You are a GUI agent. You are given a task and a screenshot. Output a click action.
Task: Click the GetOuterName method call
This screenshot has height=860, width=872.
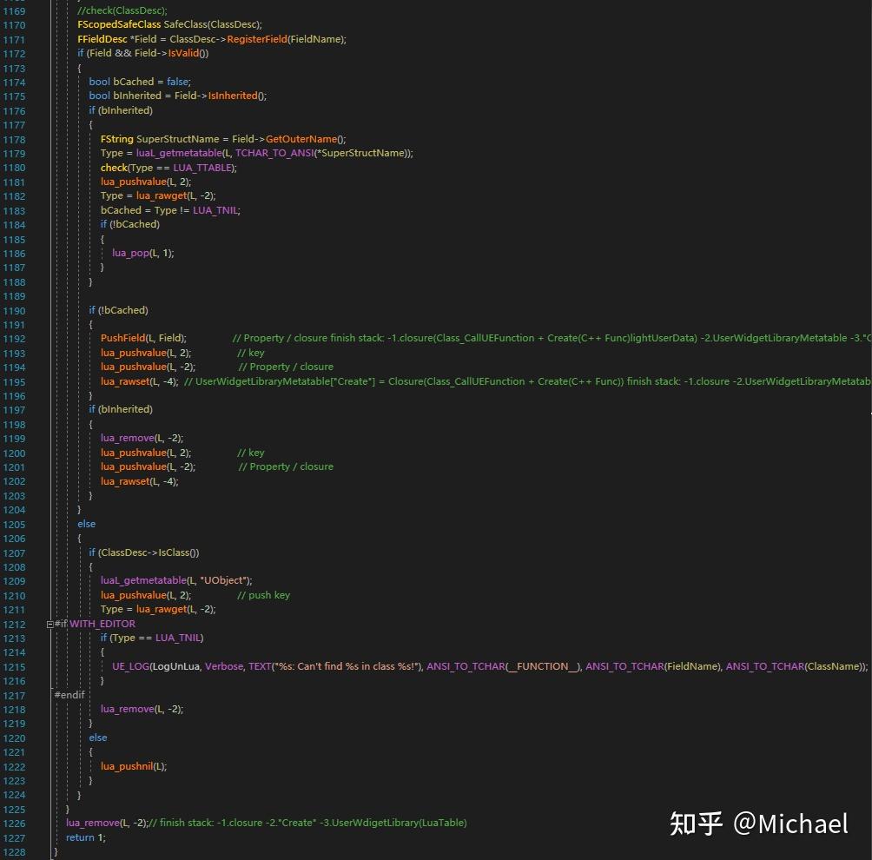click(301, 139)
